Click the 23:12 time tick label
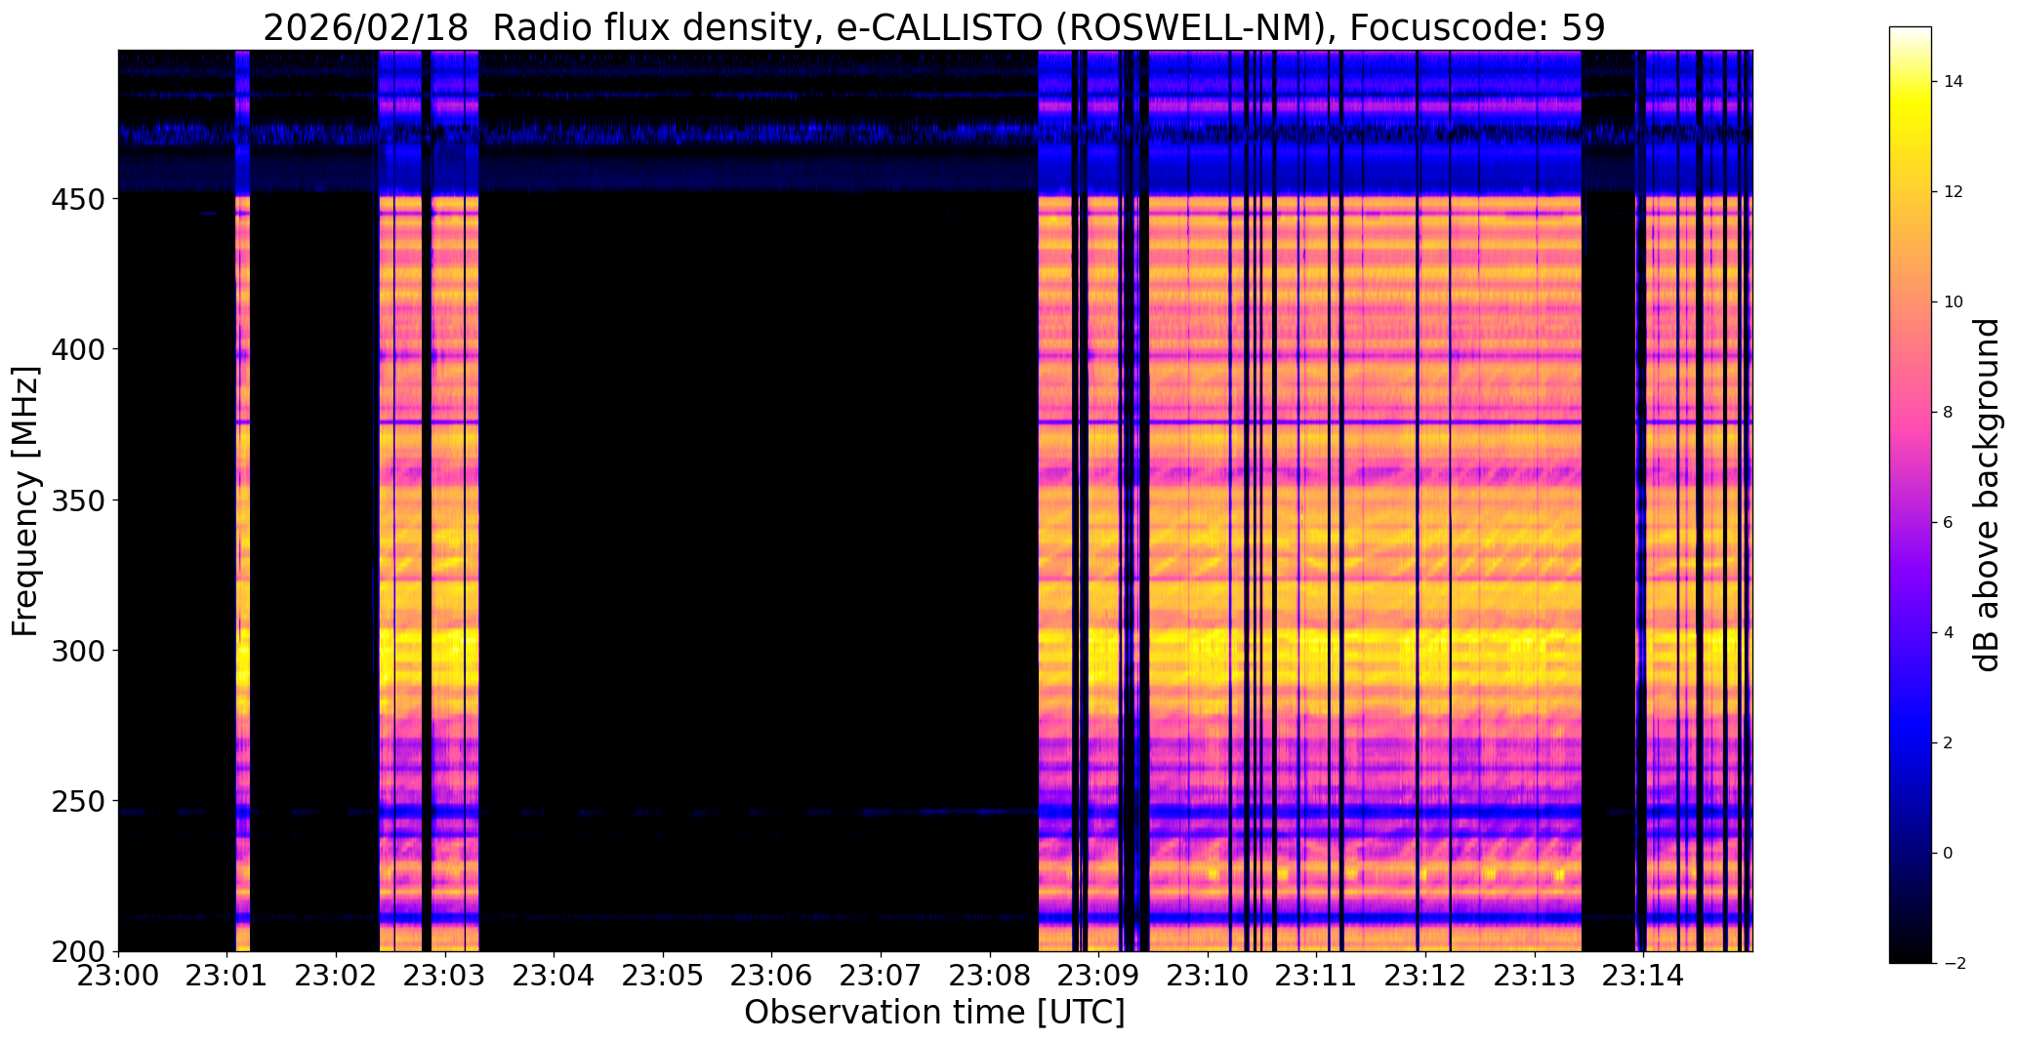This screenshot has width=2017, height=1041. pos(1426,976)
